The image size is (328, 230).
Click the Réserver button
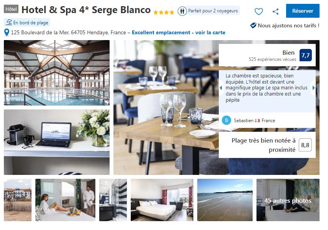pos(303,11)
